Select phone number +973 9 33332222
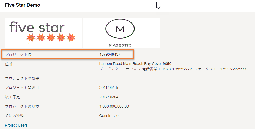The height and width of the screenshot is (129, 255). point(177,69)
